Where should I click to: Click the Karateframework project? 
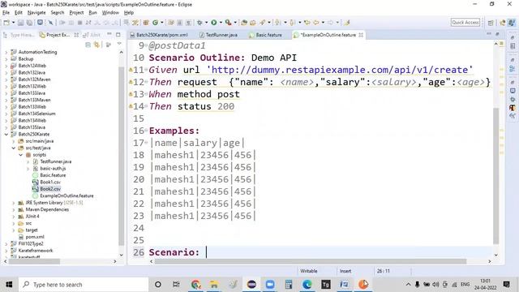36,251
